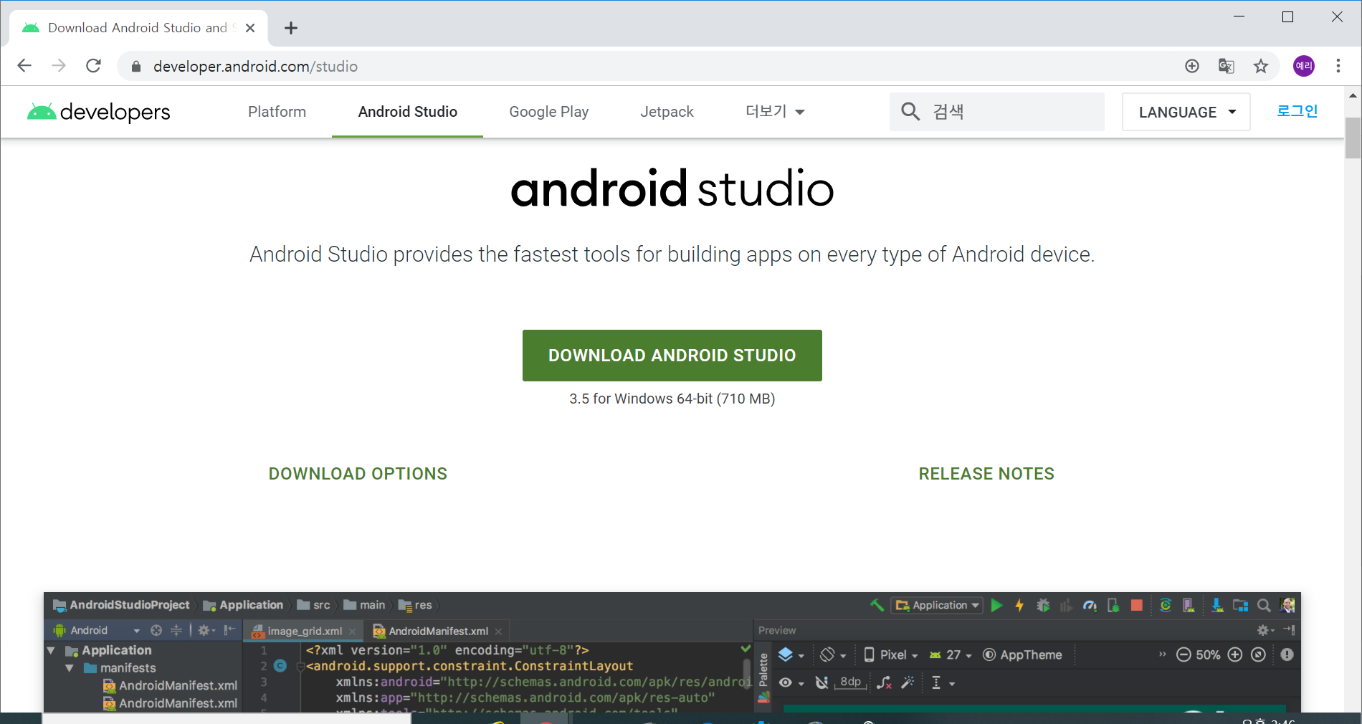1362x724 pixels.
Task: Click the 로그인 sign-in link
Action: (1297, 111)
